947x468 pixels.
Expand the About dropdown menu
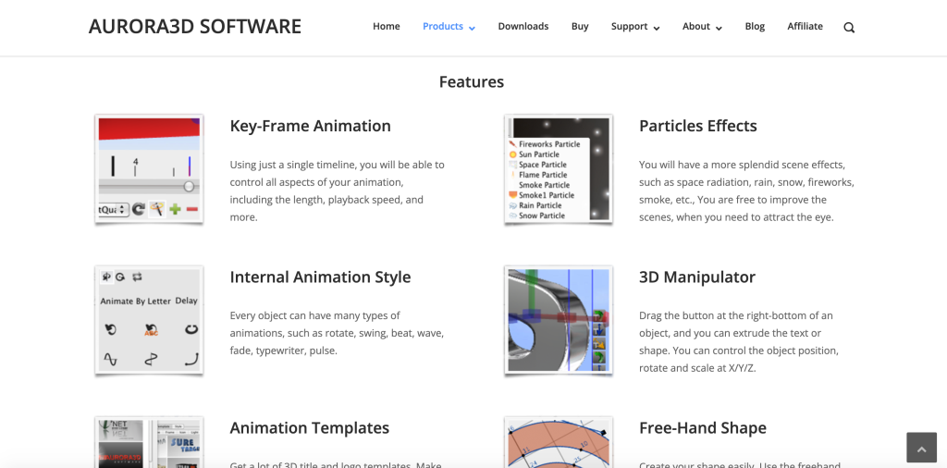click(702, 27)
